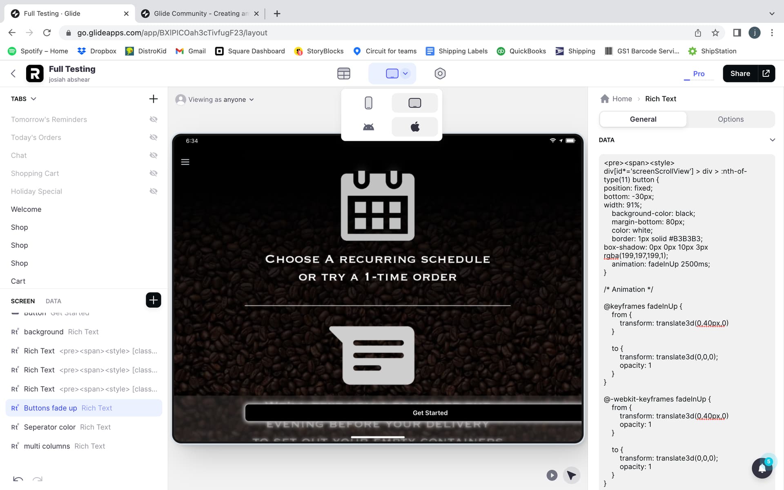Click the hamburger menu in app preview
Image resolution: width=784 pixels, height=490 pixels.
185,162
